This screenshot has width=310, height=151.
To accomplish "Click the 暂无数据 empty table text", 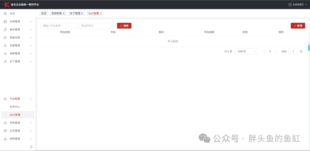I will 173,41.
